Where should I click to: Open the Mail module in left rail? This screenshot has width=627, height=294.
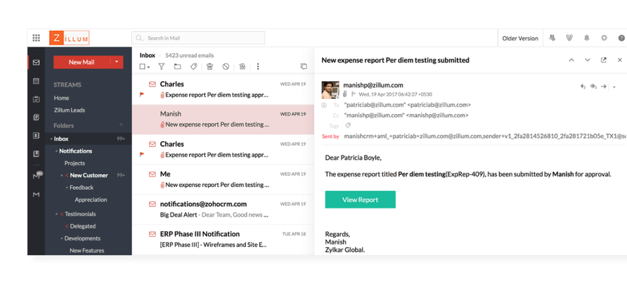(x=37, y=62)
